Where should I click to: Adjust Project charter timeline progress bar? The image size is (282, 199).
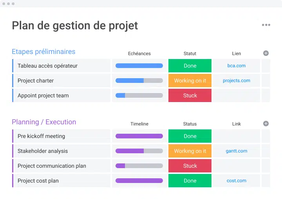[139, 81]
